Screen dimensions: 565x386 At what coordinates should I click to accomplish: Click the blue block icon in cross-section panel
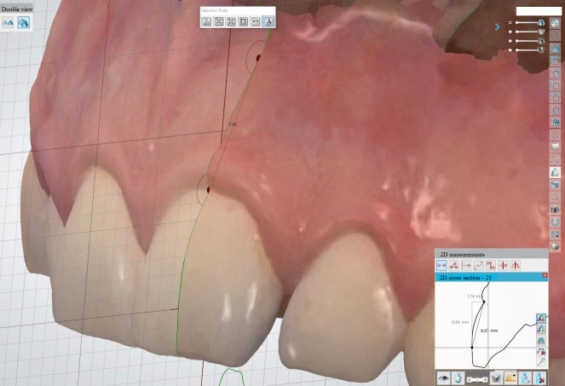tap(540, 341)
